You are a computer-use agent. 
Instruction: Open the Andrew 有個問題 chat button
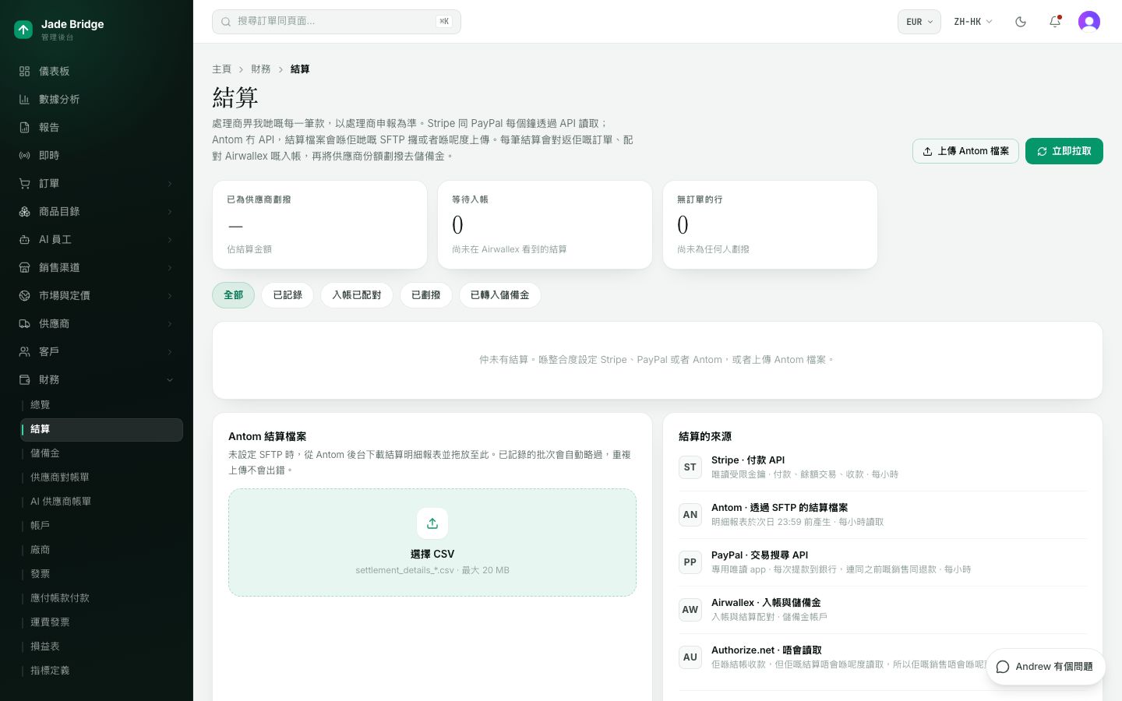1046,667
